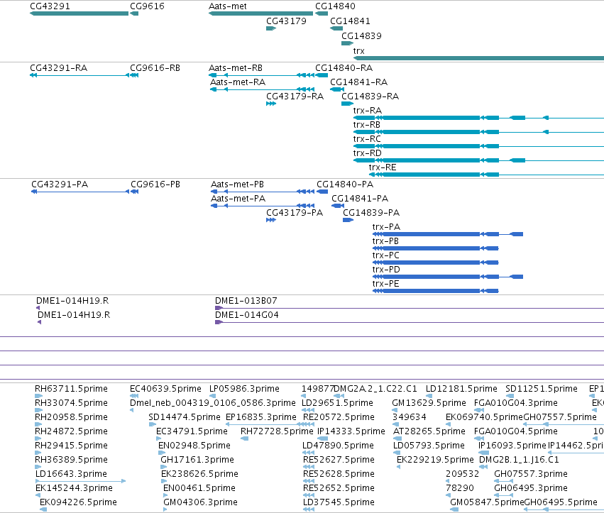This screenshot has width=604, height=513.
Task: Click the CG14840 gene label
Action: 335,6
